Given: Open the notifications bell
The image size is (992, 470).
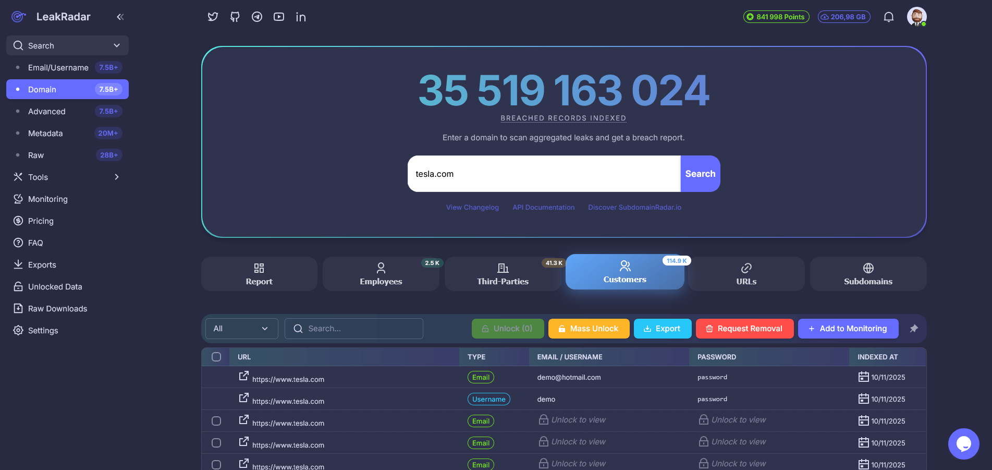Looking at the screenshot, I should coord(889,17).
